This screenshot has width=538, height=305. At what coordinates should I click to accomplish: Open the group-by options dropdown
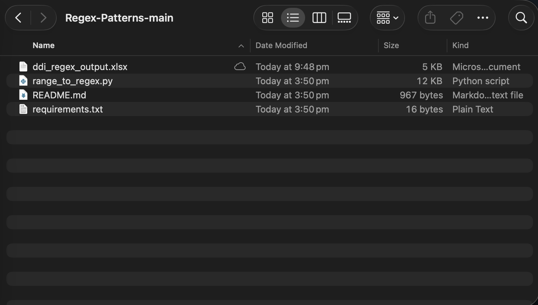pos(387,18)
